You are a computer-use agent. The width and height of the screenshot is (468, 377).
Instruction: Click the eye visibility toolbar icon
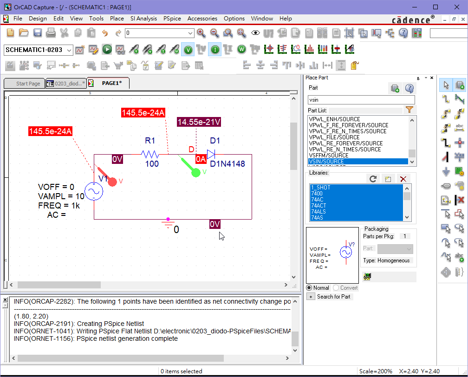click(255, 33)
